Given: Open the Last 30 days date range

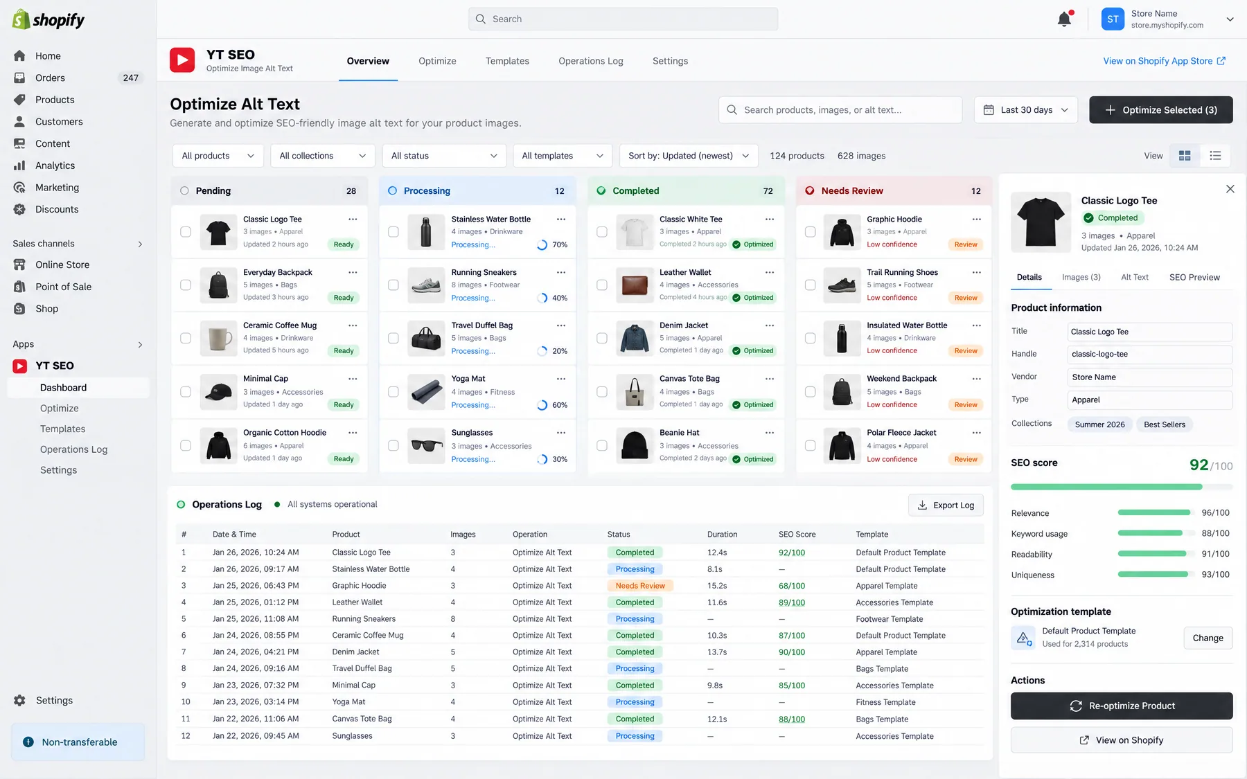Looking at the screenshot, I should point(1026,110).
